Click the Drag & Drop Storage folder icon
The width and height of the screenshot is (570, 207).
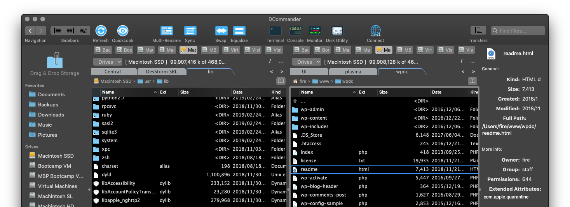pyautogui.click(x=55, y=60)
